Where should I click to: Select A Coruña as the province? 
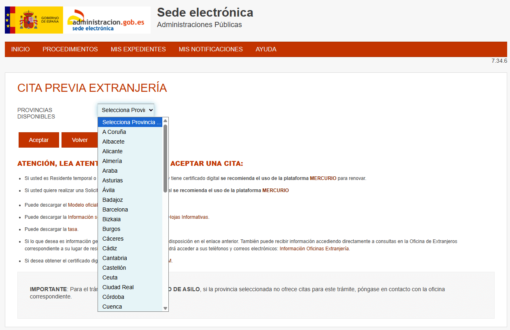pos(114,132)
